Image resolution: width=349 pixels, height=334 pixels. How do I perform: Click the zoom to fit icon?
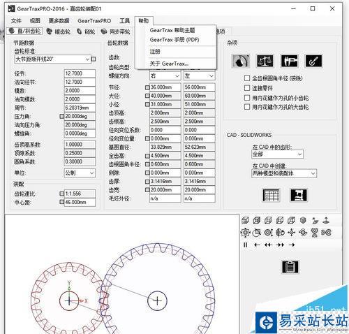(x=245, y=233)
